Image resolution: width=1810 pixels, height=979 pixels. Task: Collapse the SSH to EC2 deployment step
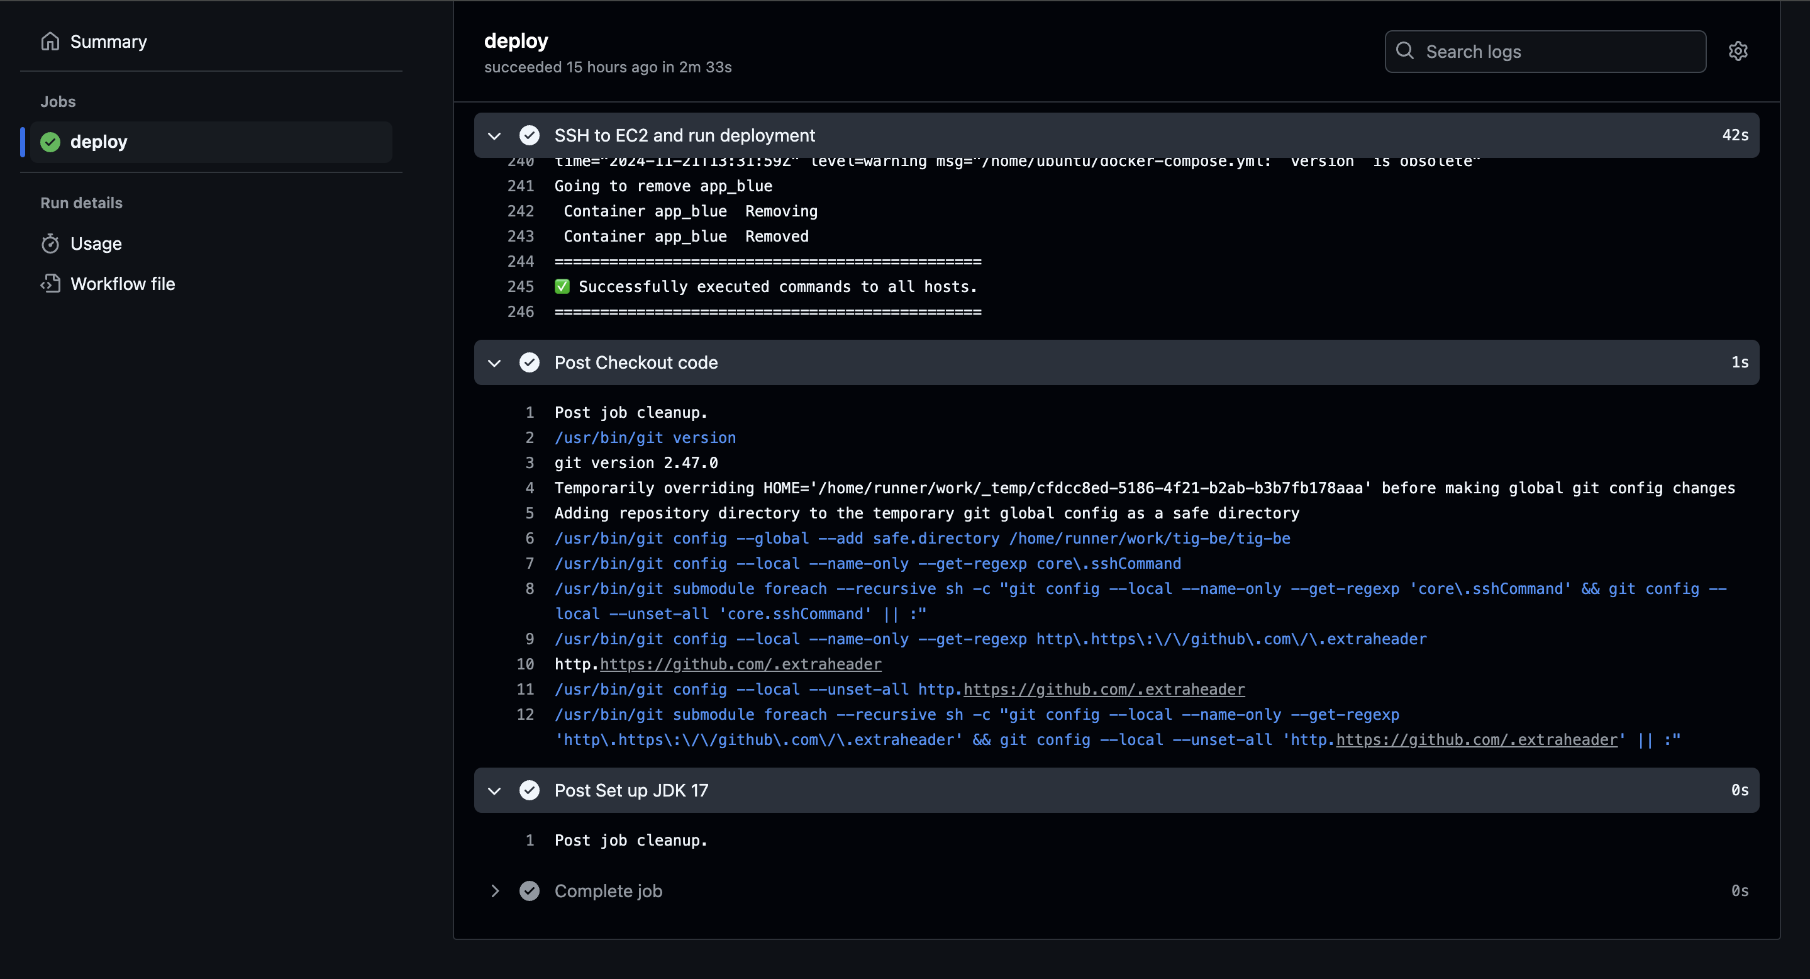click(495, 136)
